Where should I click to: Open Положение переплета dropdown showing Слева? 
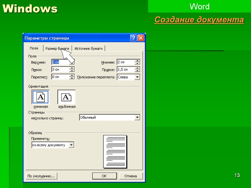[129, 77]
